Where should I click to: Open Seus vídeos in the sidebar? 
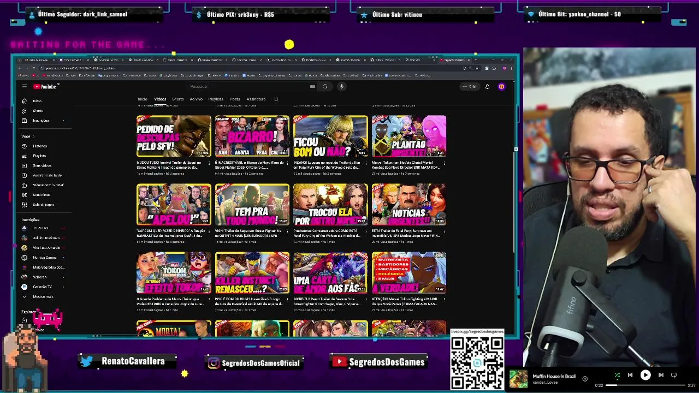point(42,165)
